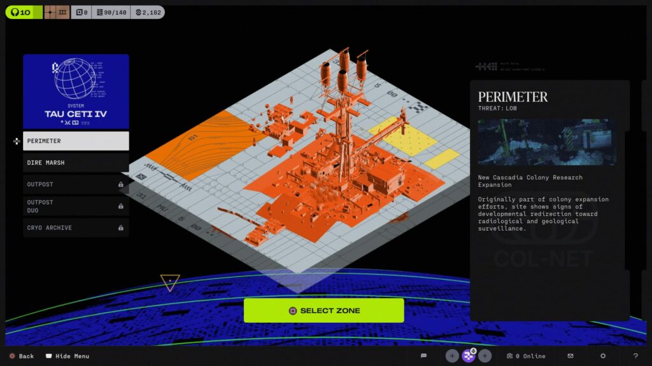
Task: Click the triangle marker on the planet
Action: pyautogui.click(x=170, y=281)
